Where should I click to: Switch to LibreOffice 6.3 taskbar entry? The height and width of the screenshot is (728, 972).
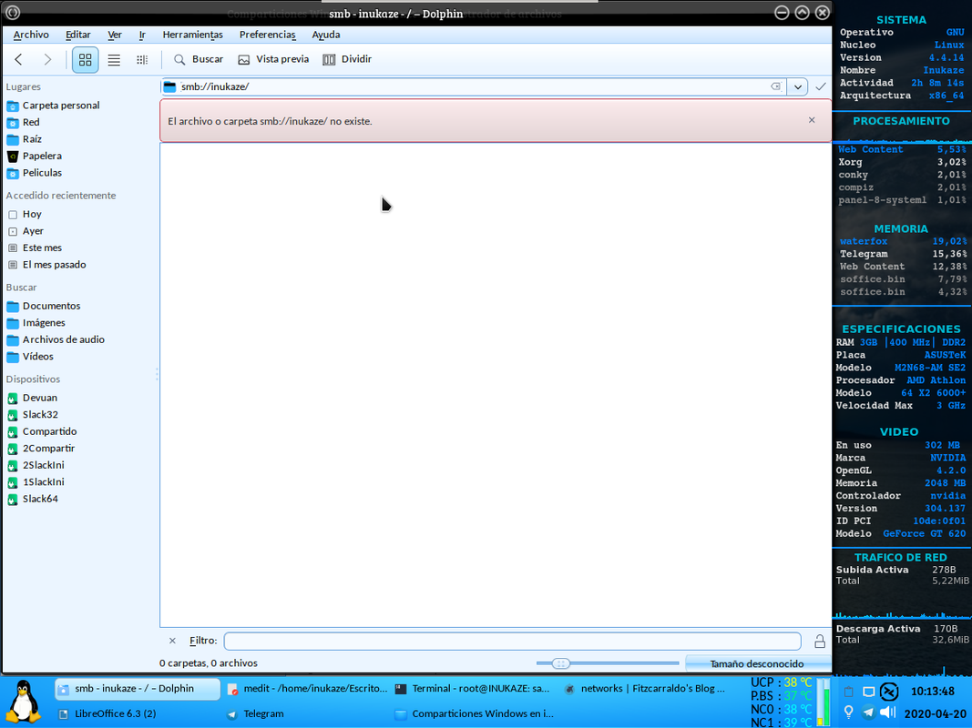click(107, 713)
